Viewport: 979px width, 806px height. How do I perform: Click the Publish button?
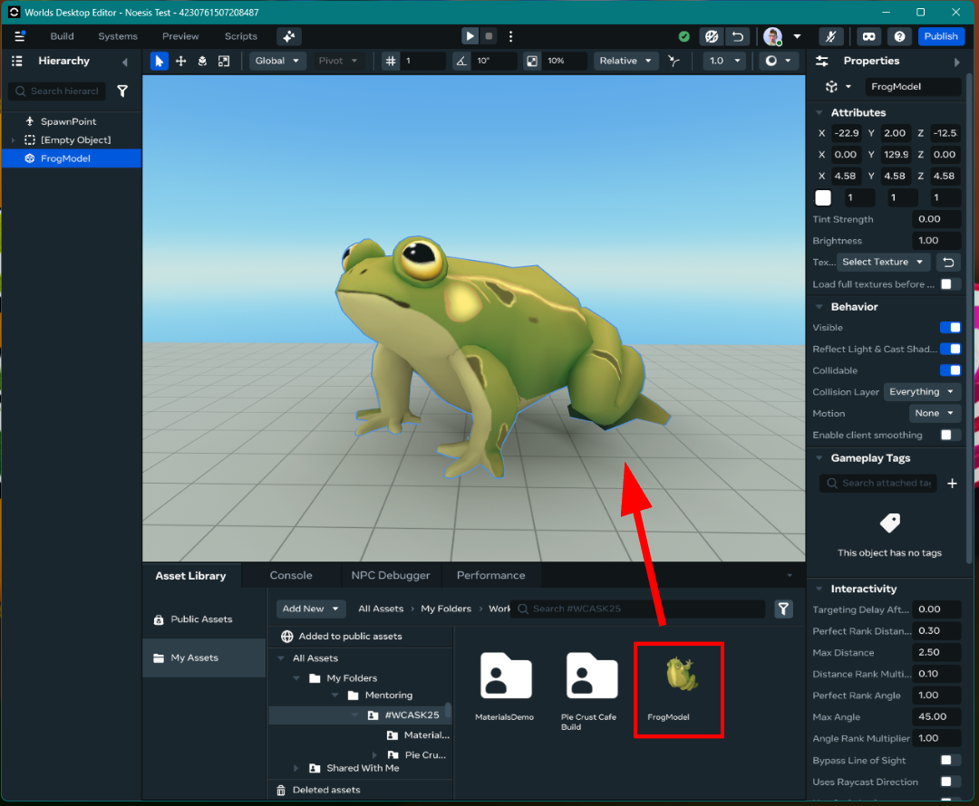(941, 36)
